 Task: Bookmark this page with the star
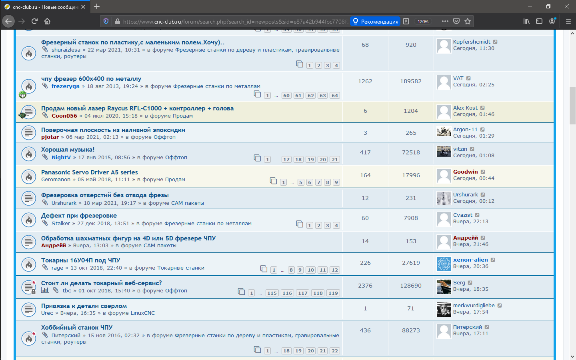point(468,21)
